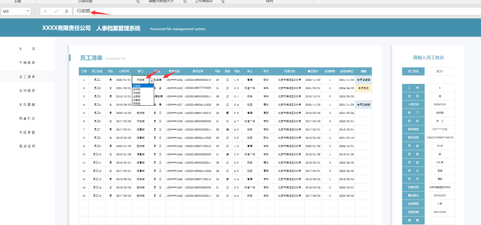Screen dimensions: 481x225
Task: Open the Insert Function fx button
Action: click(67, 11)
